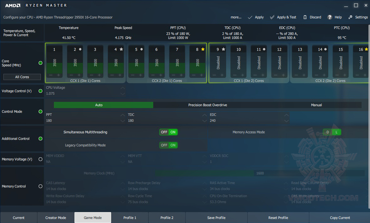Toggle Voltage Control section indicator
Image resolution: width=370 pixels, height=223 pixels.
40,91
